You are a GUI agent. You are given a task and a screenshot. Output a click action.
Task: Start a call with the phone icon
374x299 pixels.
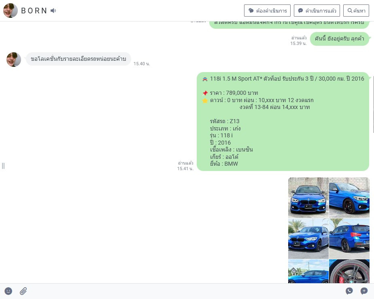click(349, 291)
